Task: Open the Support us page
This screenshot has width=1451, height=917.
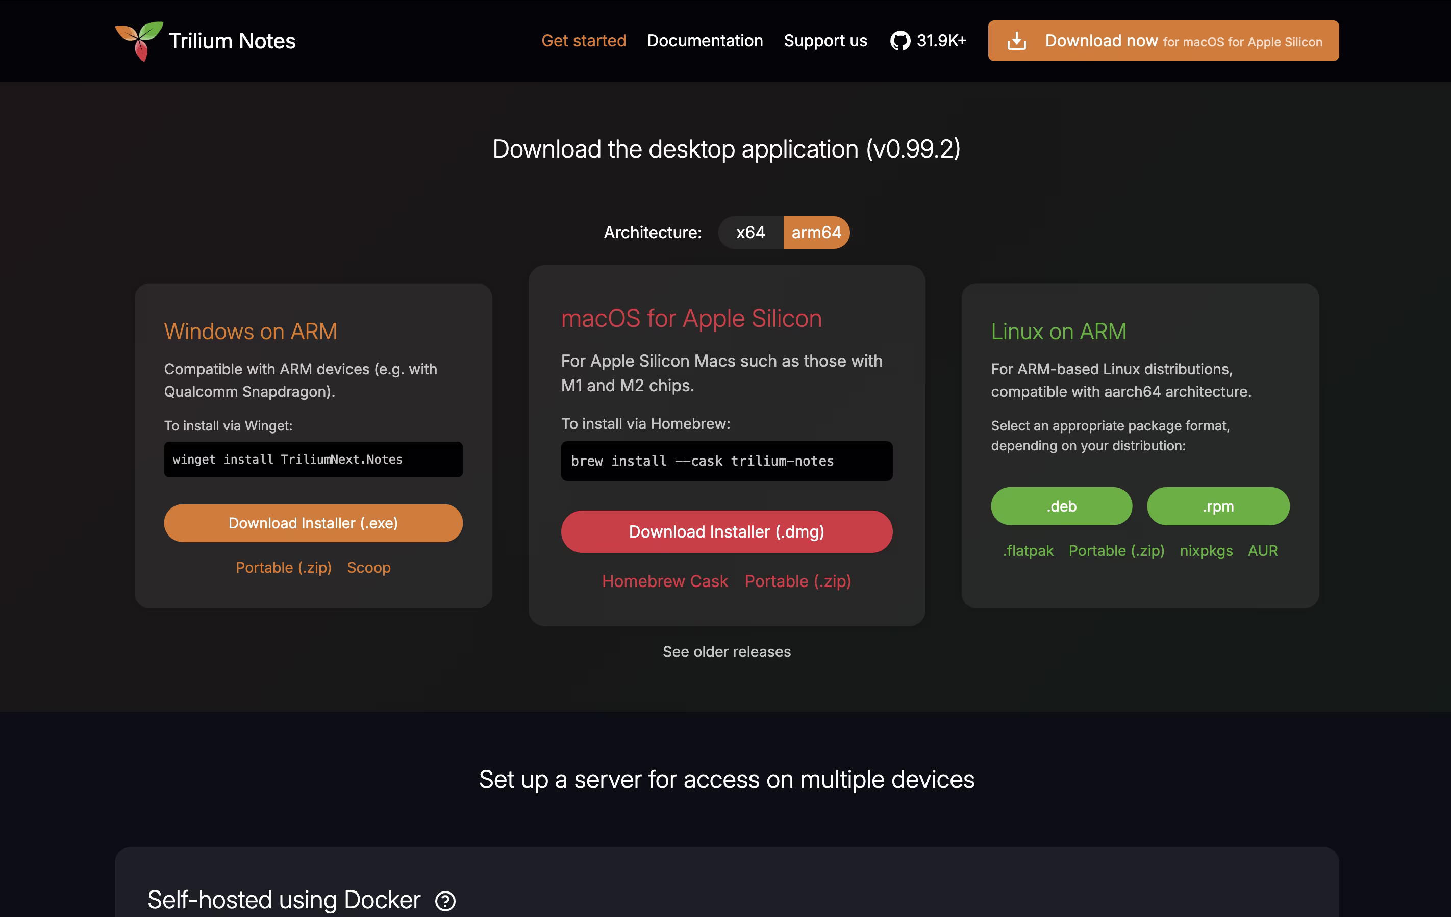Action: (825, 41)
